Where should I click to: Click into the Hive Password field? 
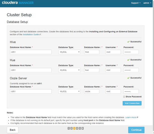(x=131, y=52)
